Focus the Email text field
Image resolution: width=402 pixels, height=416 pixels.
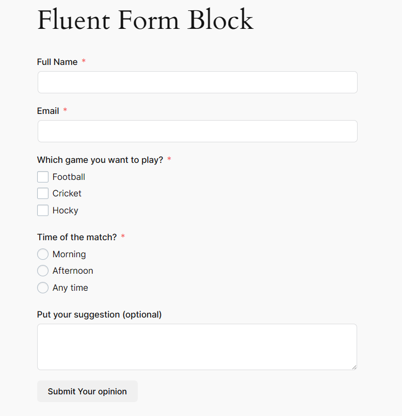coord(197,131)
